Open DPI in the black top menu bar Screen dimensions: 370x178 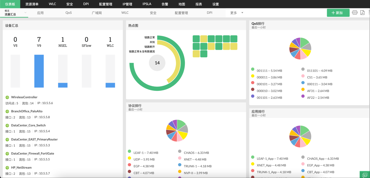(x=86, y=4)
